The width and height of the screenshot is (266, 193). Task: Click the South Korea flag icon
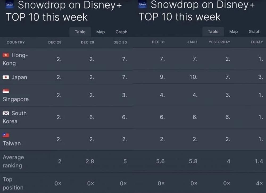6,113
